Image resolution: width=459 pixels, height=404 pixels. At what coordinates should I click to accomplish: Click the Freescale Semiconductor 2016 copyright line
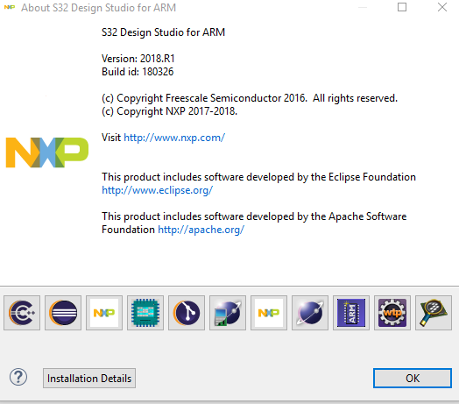click(x=250, y=98)
